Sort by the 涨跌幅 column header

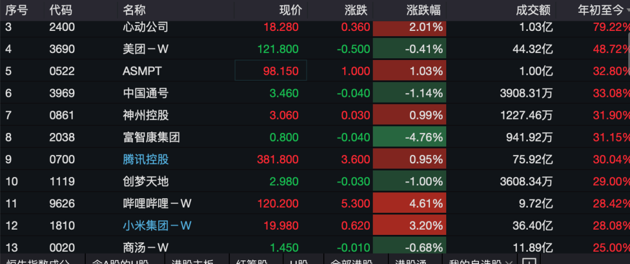tap(423, 10)
